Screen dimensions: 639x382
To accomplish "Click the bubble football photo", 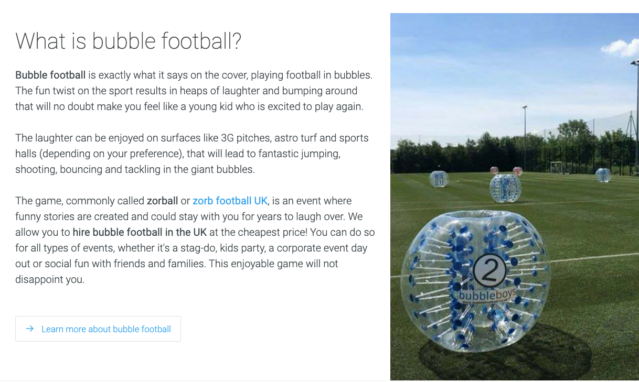I will click(x=515, y=197).
